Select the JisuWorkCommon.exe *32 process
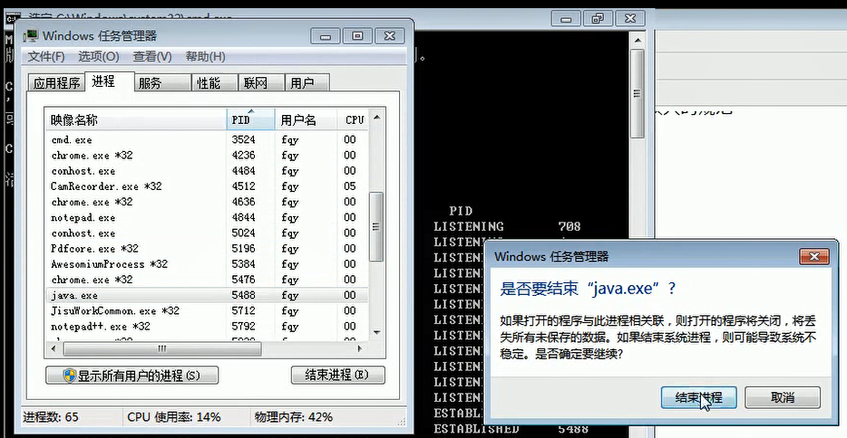847x438 pixels. pyautogui.click(x=207, y=311)
